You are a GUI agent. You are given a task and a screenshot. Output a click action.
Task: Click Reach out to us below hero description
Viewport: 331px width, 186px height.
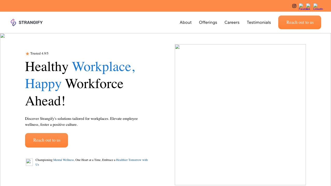coord(47,140)
